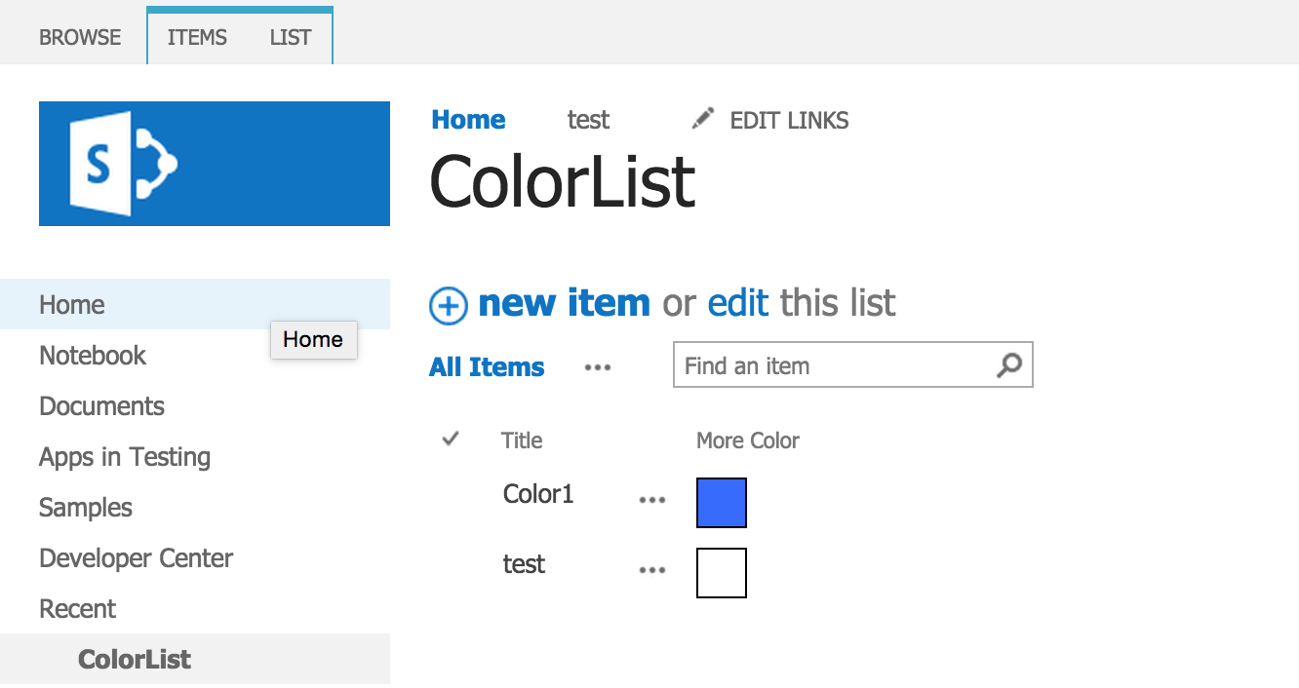Open Developer Center from quick launch
The image size is (1299, 688).
pos(136,558)
